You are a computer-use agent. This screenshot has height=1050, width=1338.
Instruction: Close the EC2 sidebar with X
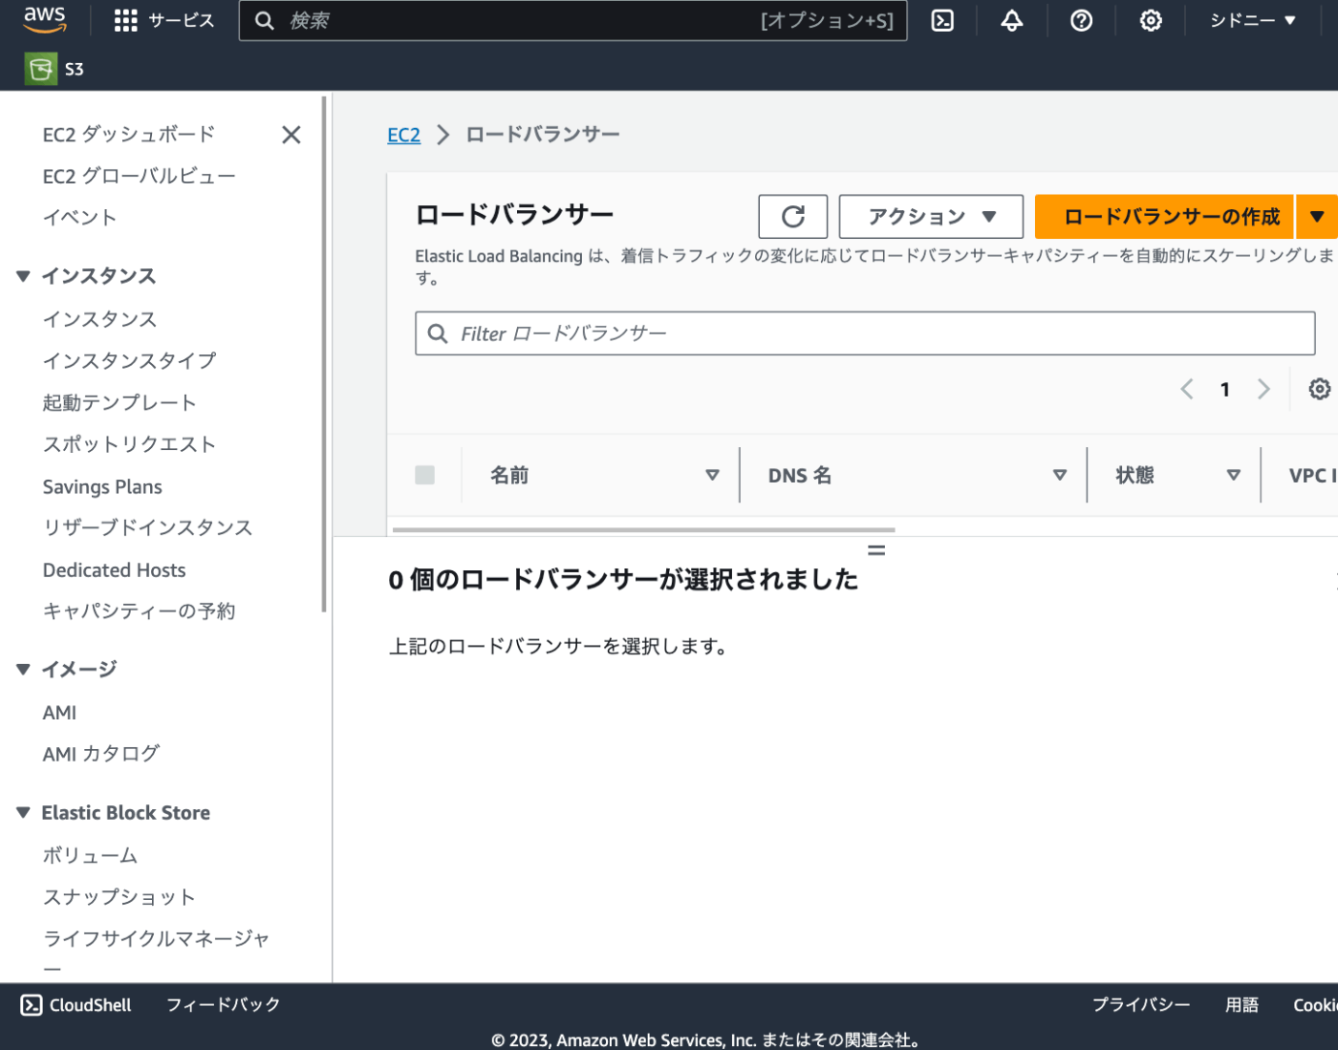291,135
